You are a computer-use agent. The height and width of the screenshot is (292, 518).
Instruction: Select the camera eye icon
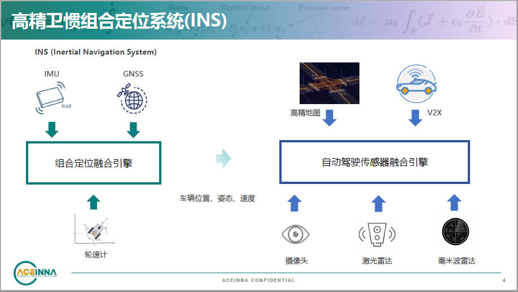pos(295,234)
